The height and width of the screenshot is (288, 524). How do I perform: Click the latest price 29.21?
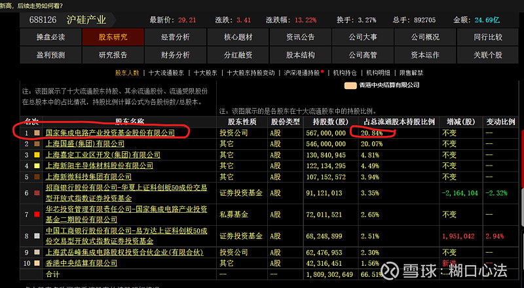point(187,20)
